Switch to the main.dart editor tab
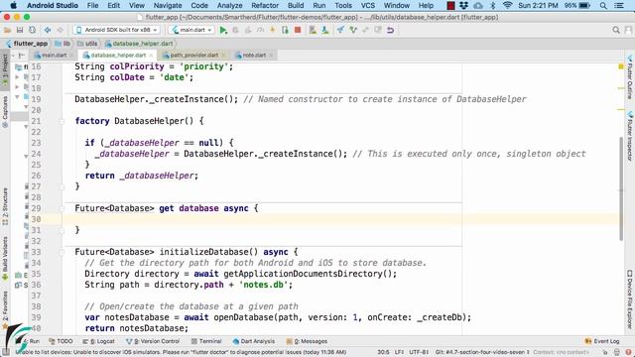635x357 pixels. pos(54,56)
